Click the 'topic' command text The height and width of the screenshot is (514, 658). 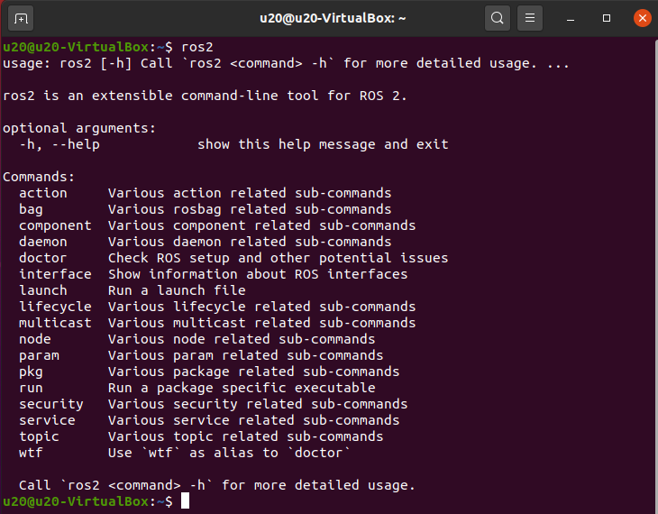pos(39,436)
